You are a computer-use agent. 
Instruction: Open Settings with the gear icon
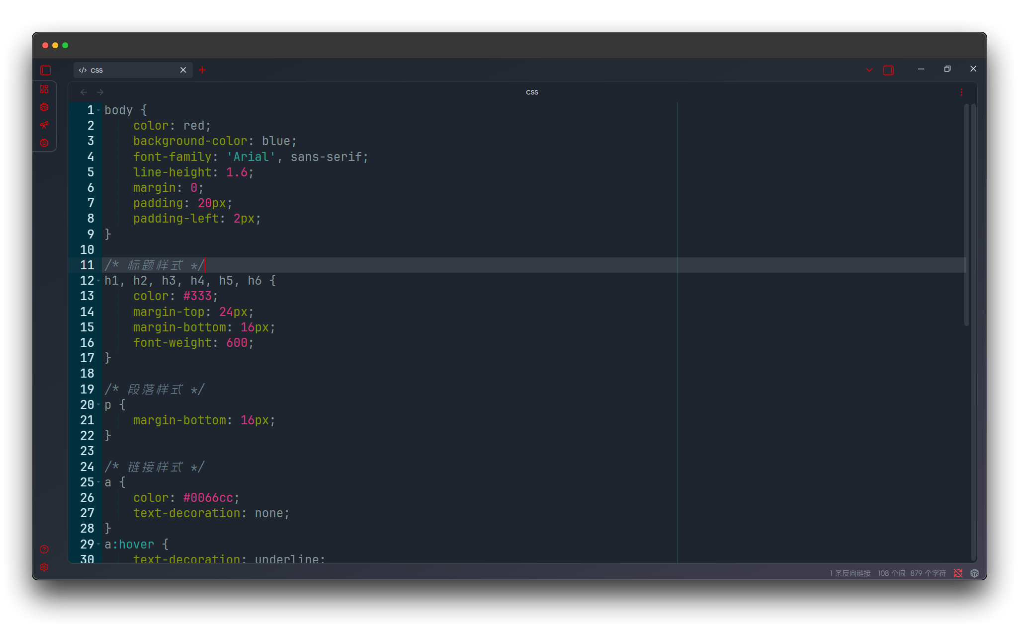[x=44, y=567]
